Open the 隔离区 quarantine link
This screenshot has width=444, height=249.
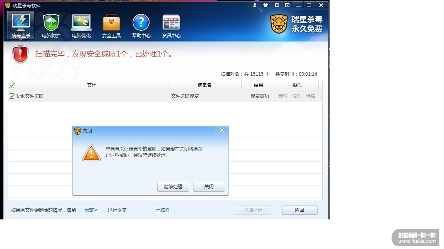pyautogui.click(x=91, y=210)
